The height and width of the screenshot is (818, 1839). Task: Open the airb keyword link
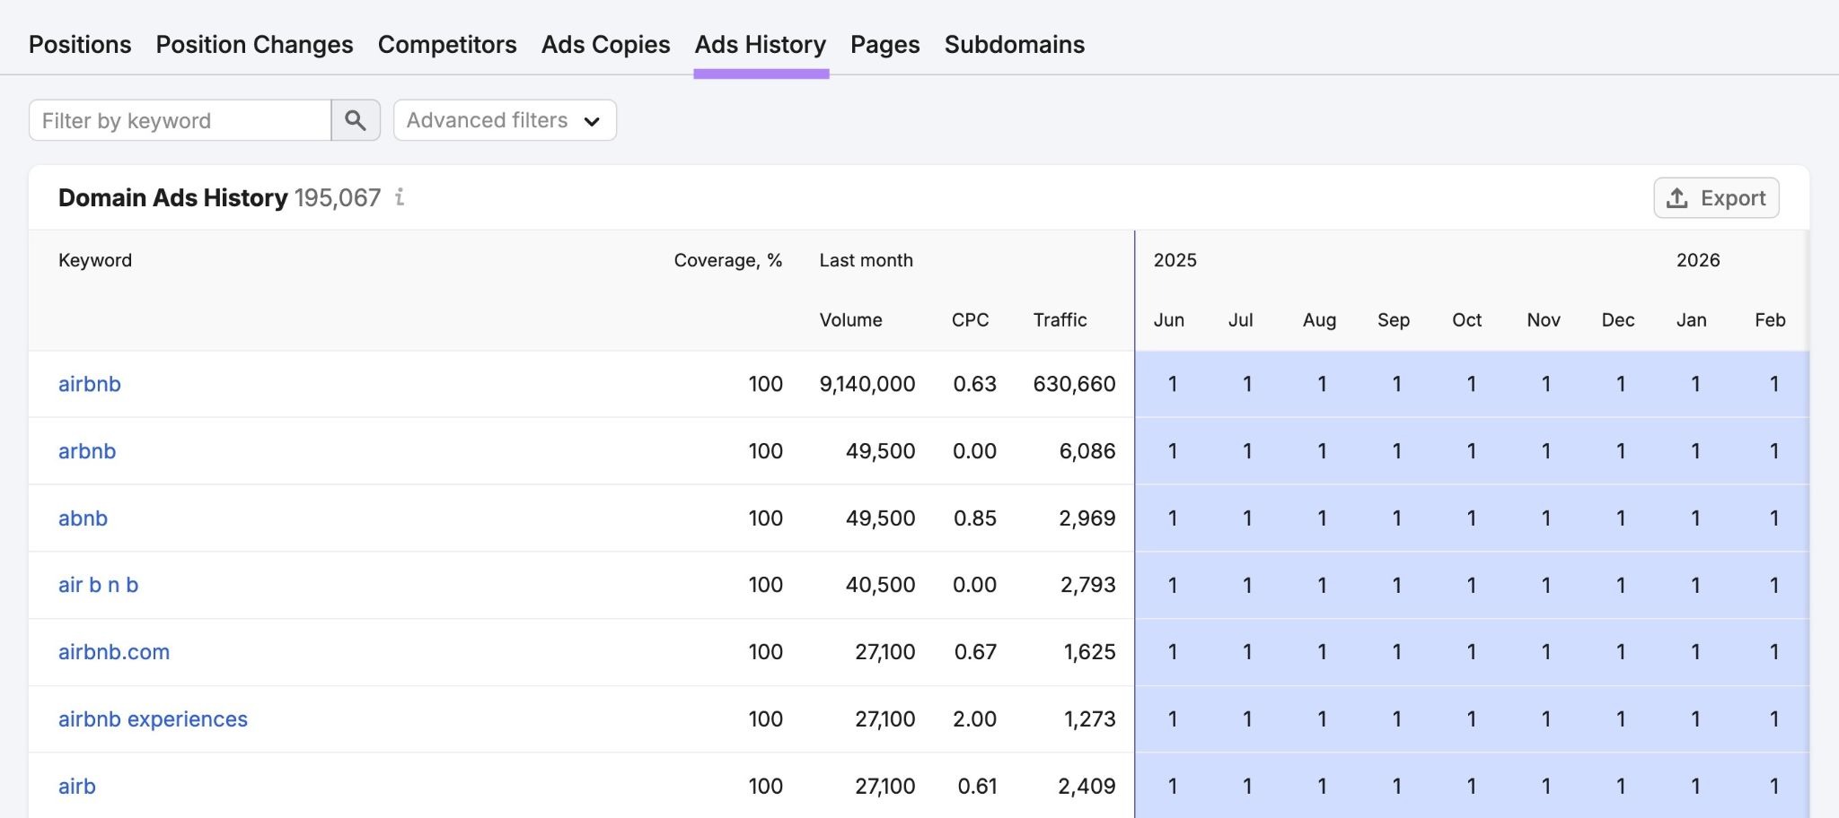point(77,787)
